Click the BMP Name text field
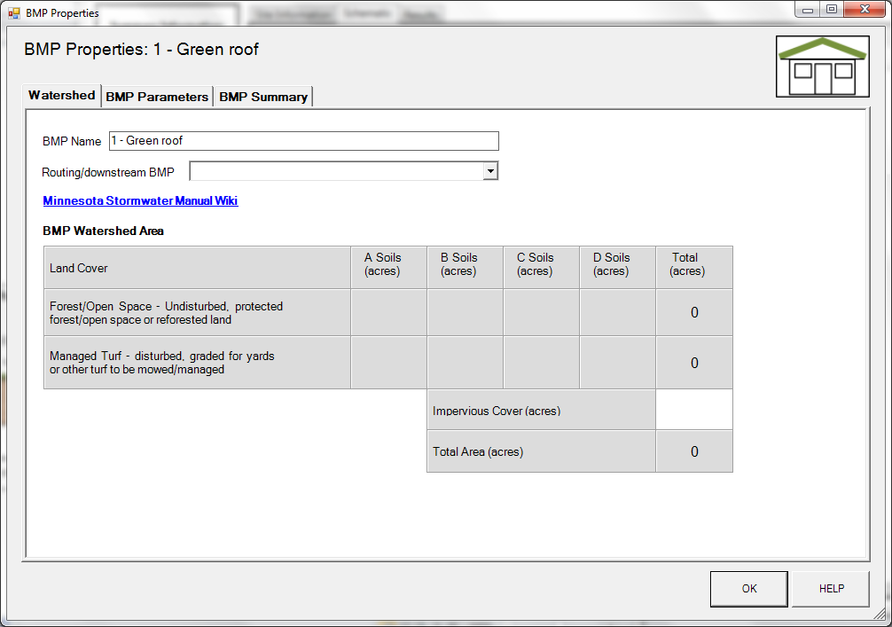 coord(303,141)
